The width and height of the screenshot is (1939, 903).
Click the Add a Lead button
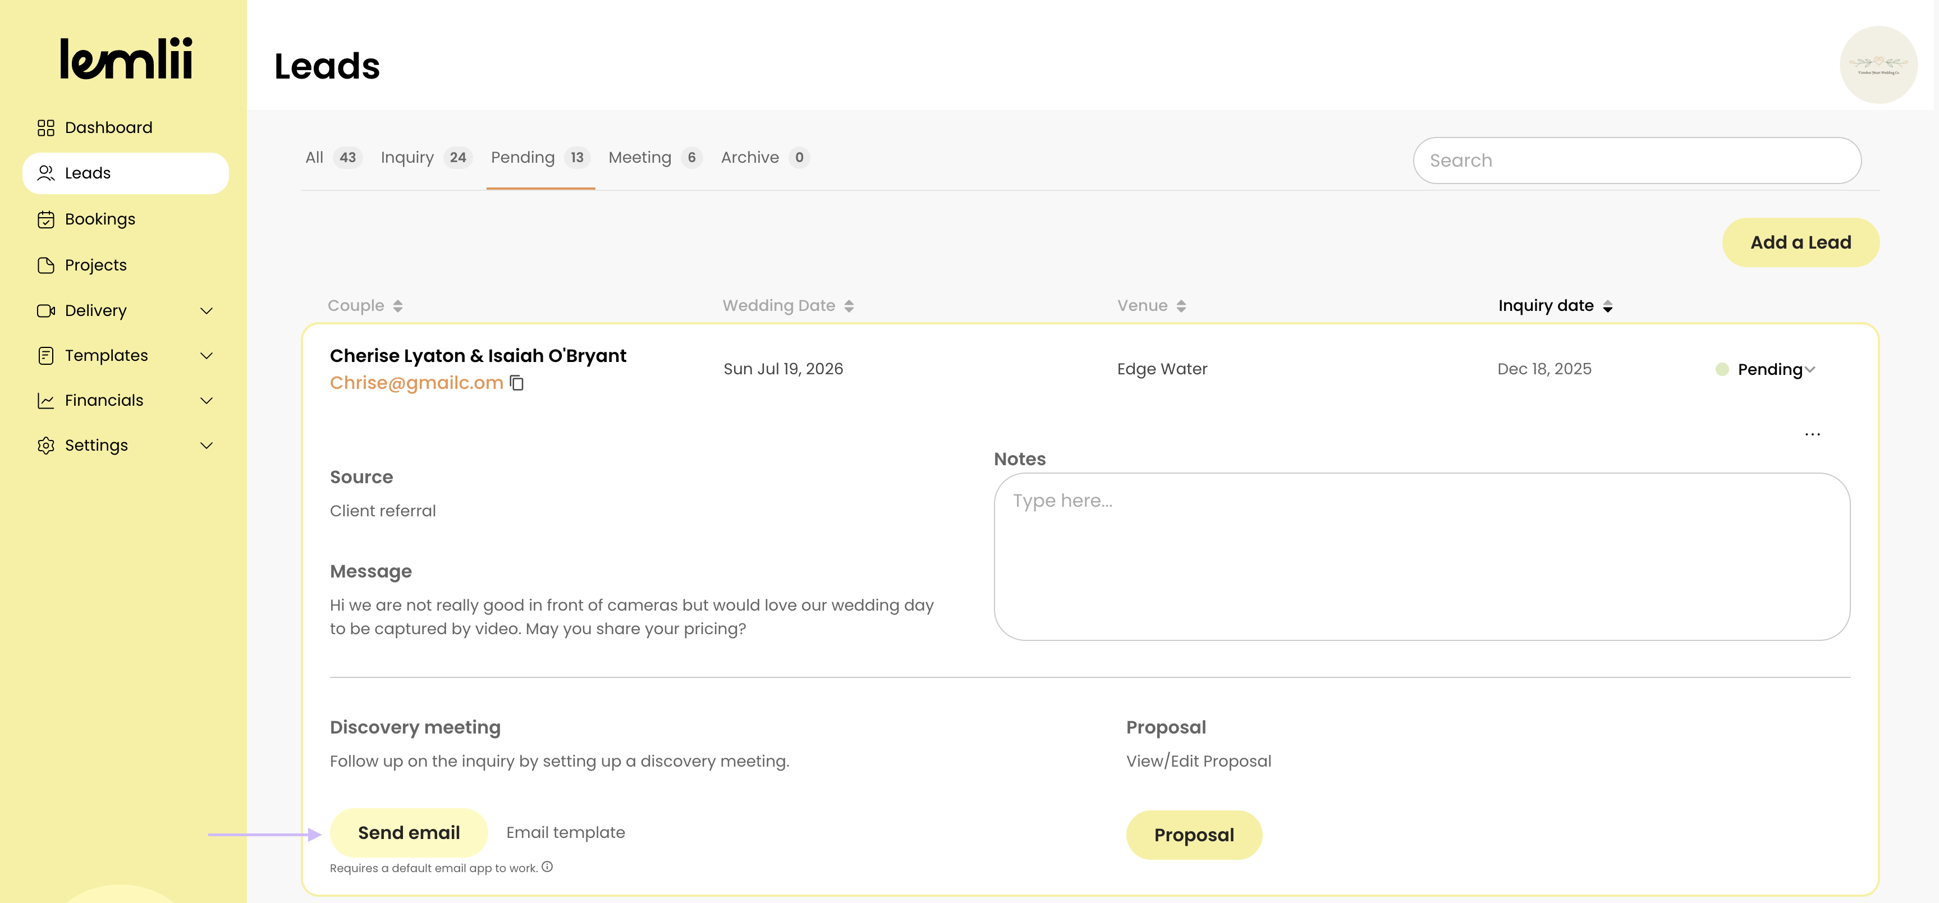pos(1800,243)
